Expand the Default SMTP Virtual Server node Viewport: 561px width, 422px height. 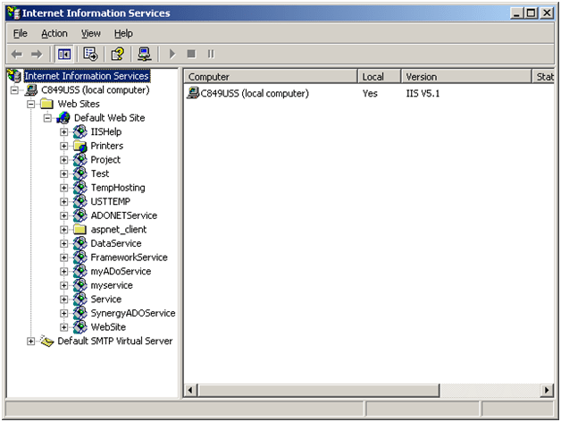pos(31,342)
